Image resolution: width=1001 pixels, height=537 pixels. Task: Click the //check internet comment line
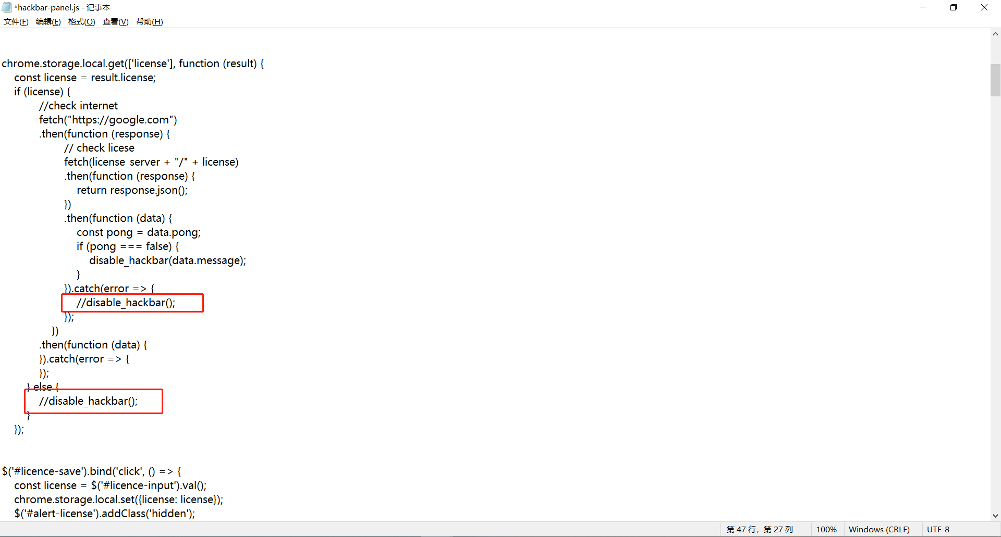pyautogui.click(x=78, y=106)
